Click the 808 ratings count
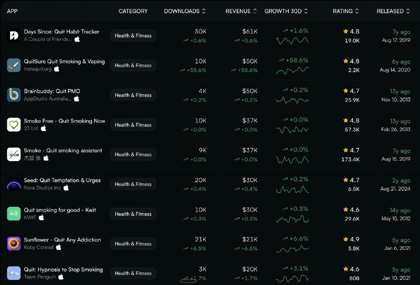The height and width of the screenshot is (285, 420). (354, 278)
